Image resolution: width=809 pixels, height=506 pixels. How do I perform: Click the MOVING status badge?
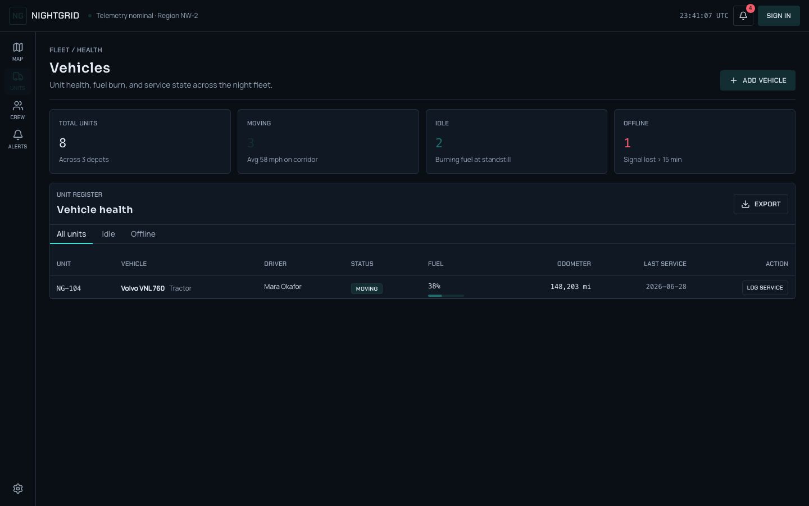point(367,288)
